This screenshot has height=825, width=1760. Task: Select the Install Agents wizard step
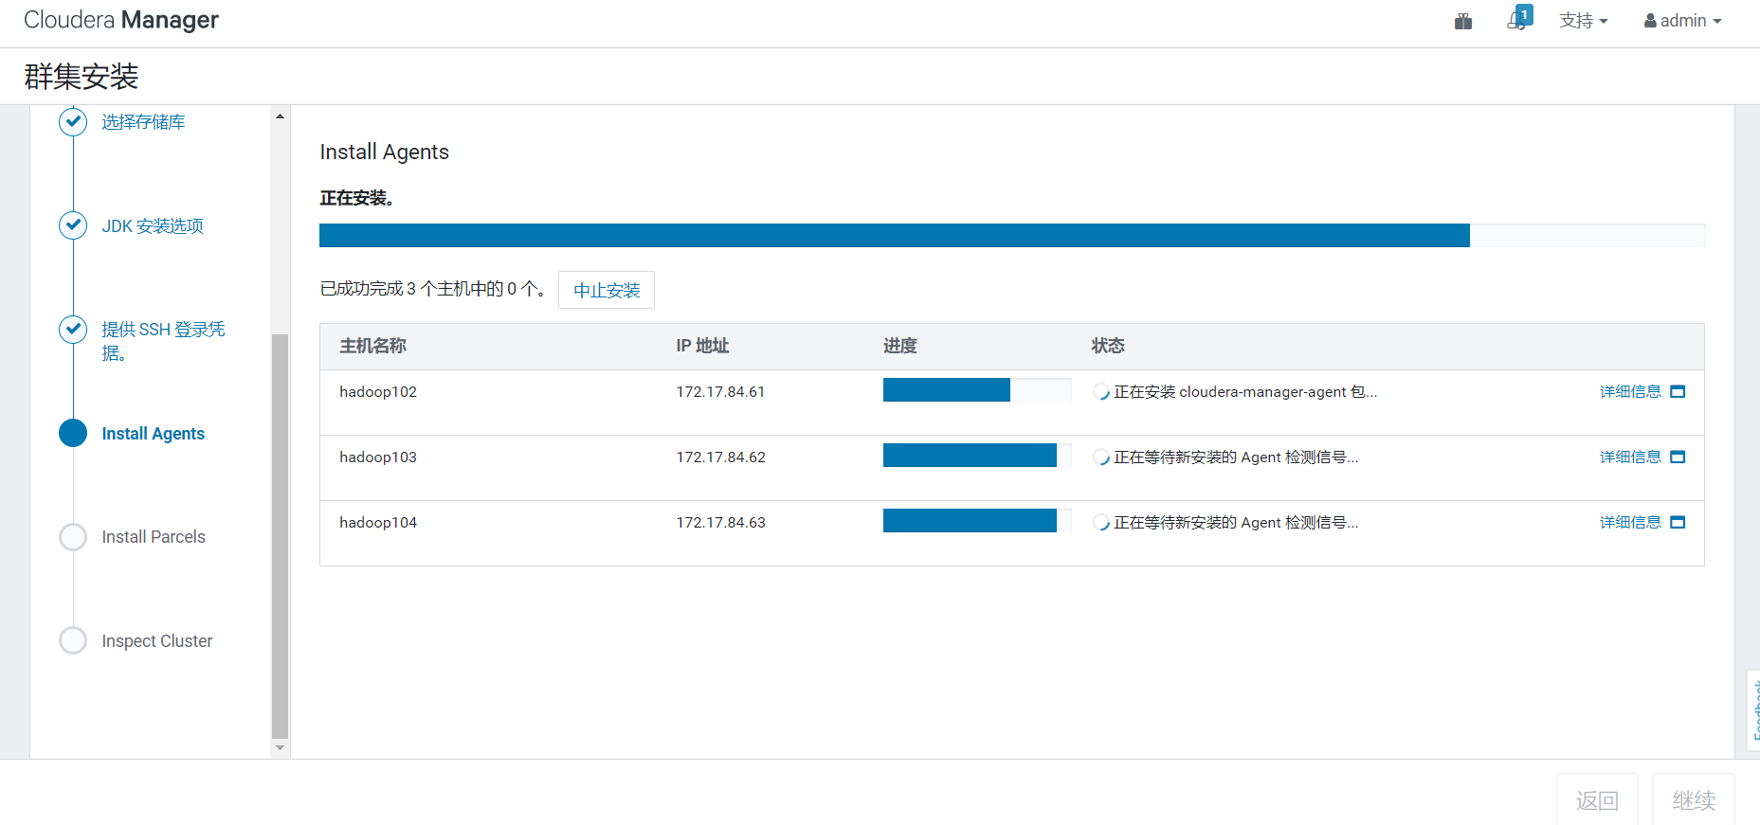click(x=153, y=434)
